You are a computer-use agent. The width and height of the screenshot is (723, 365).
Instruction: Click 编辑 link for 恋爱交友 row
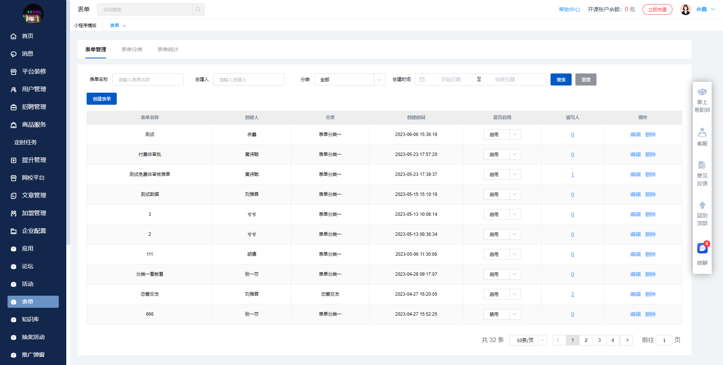[x=635, y=294]
